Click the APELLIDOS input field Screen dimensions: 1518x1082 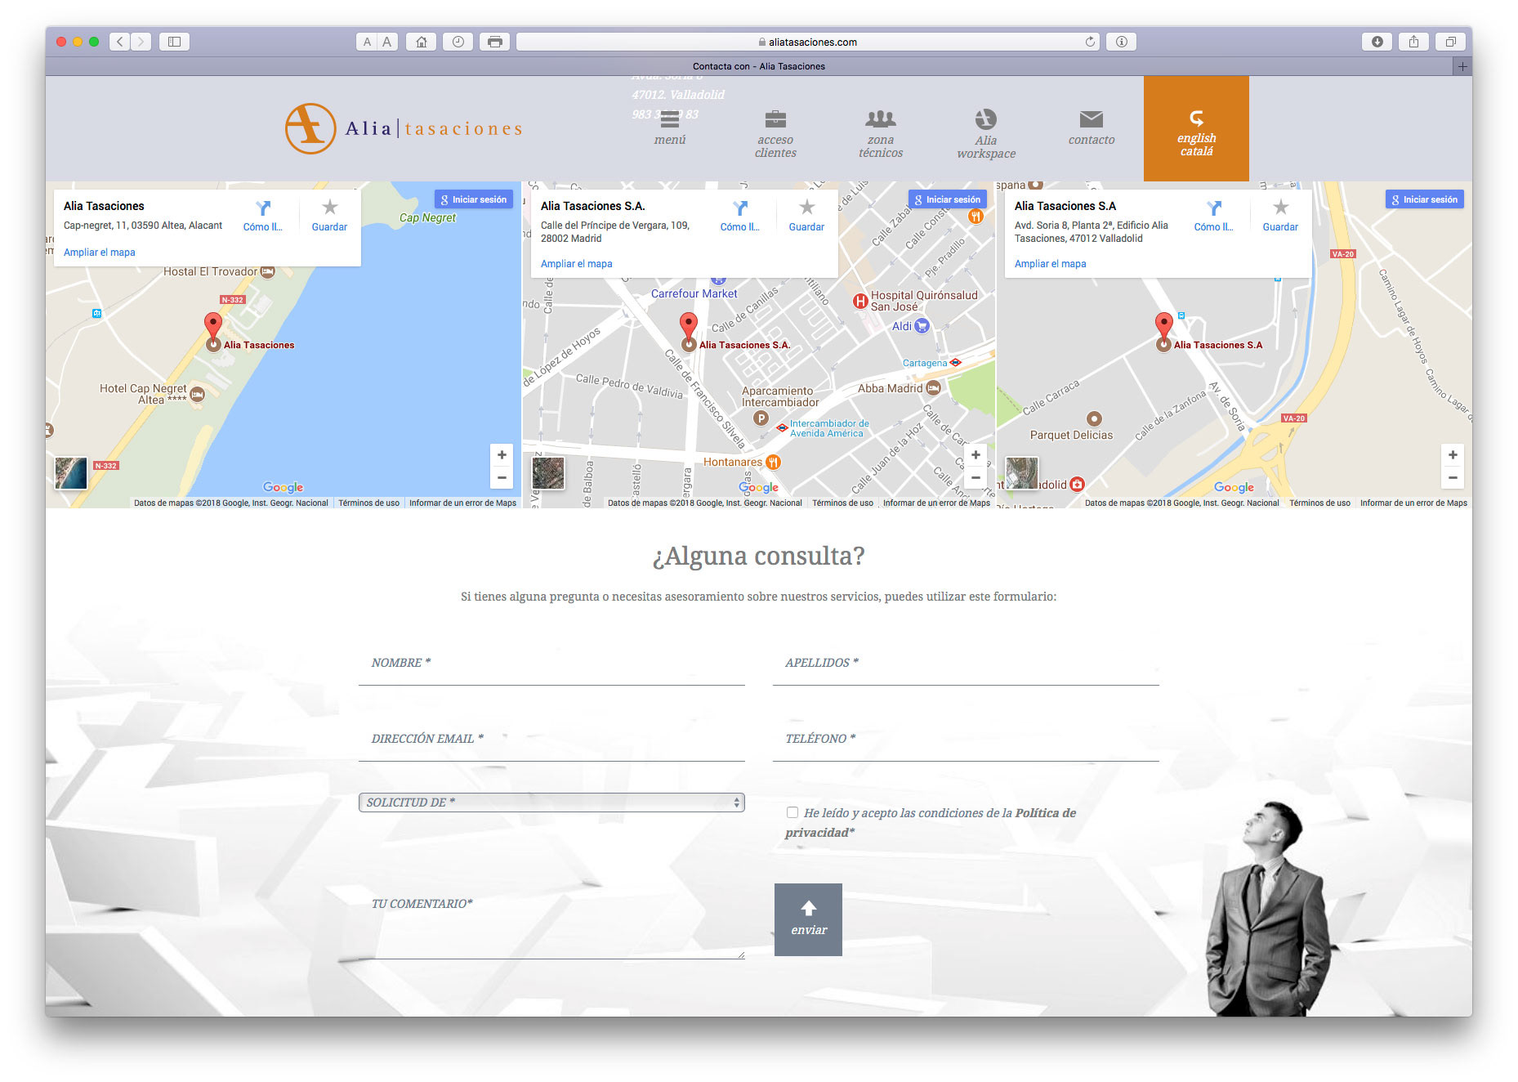(966, 663)
